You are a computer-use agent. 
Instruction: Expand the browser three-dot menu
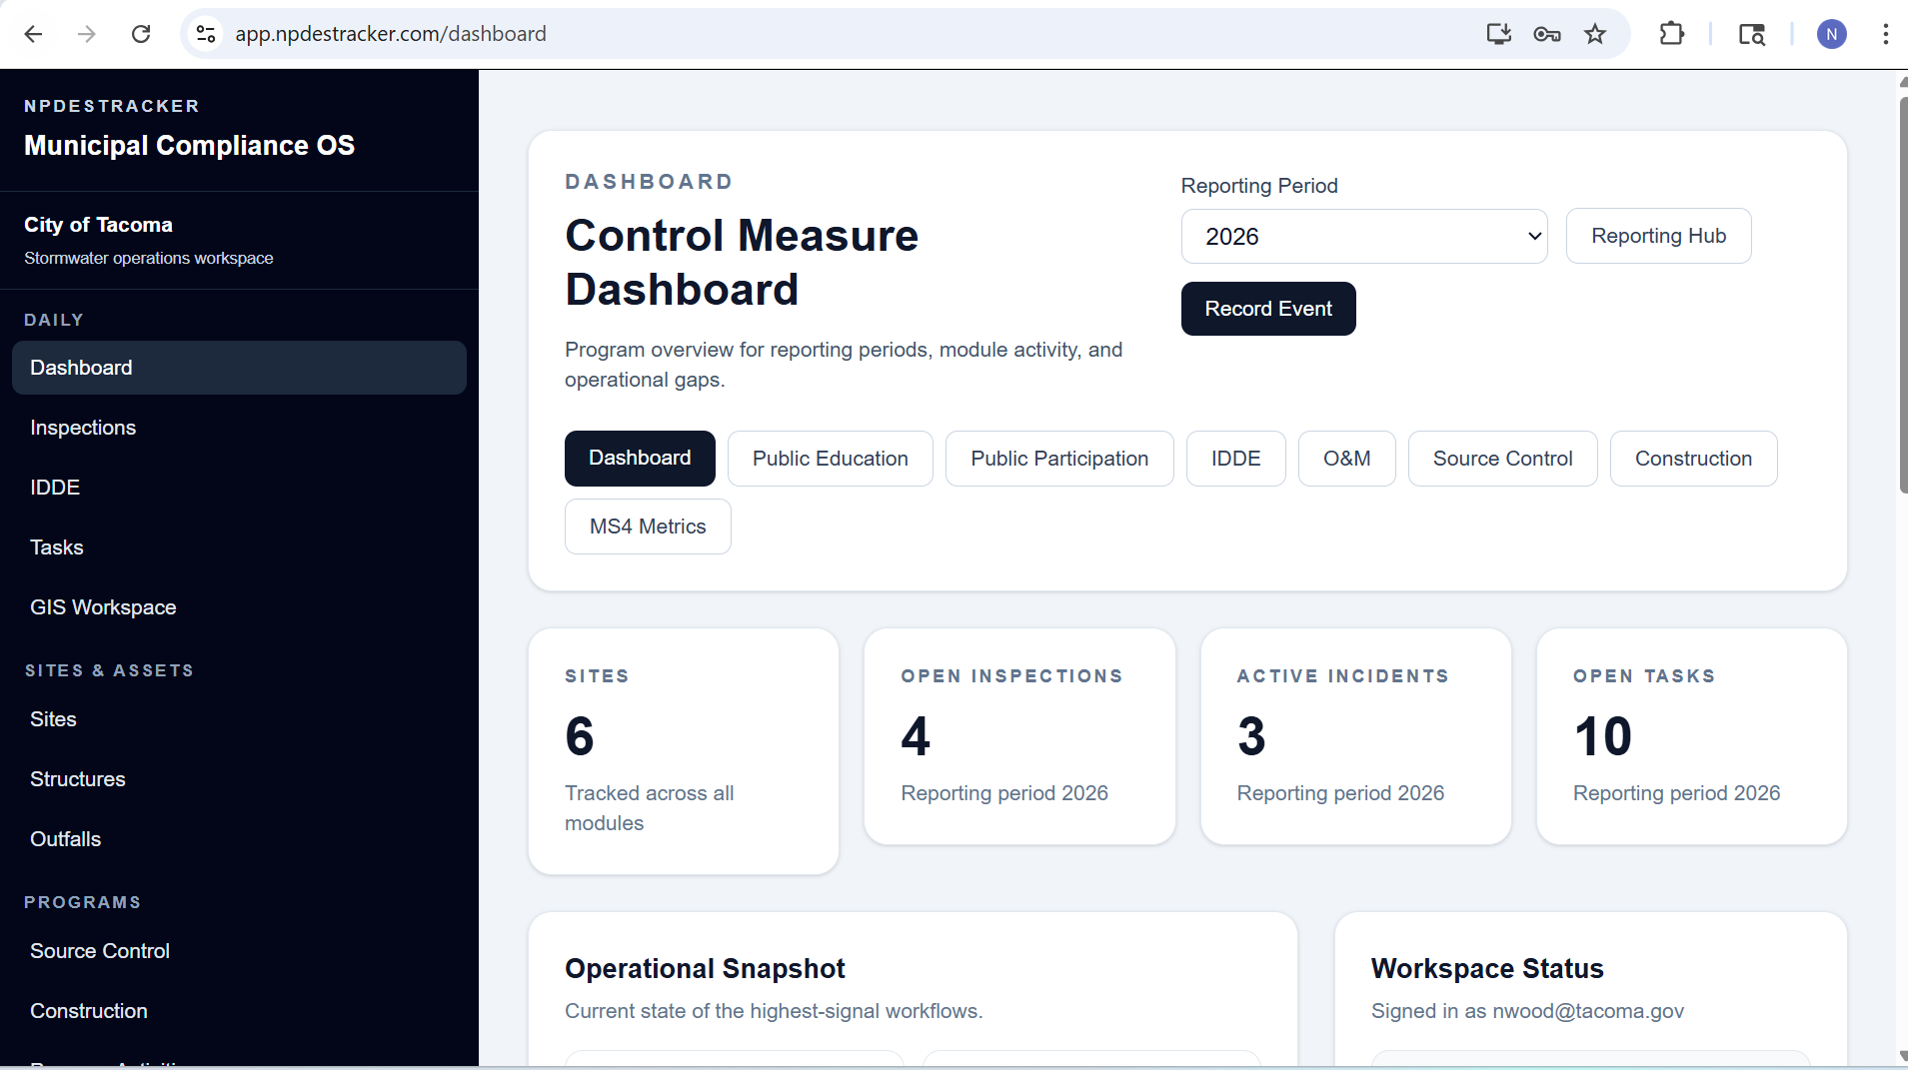point(1886,33)
